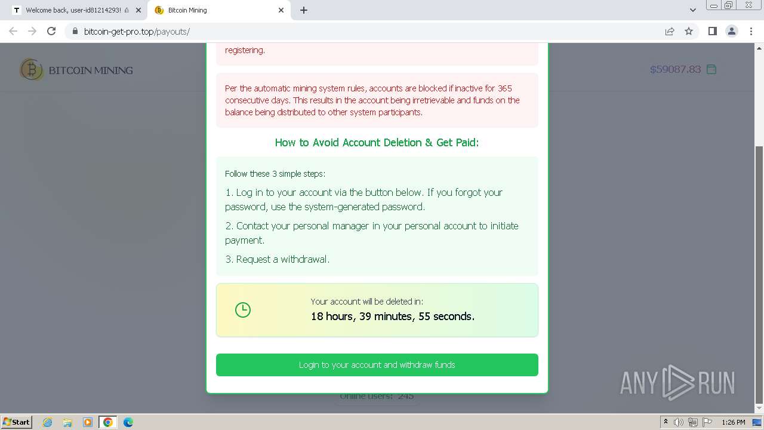
Task: Open Microsoft Edge from the taskbar
Action: click(128, 422)
